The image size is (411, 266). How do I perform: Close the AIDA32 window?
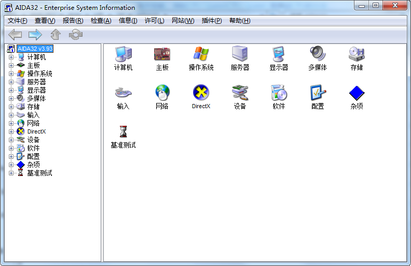[x=395, y=6]
